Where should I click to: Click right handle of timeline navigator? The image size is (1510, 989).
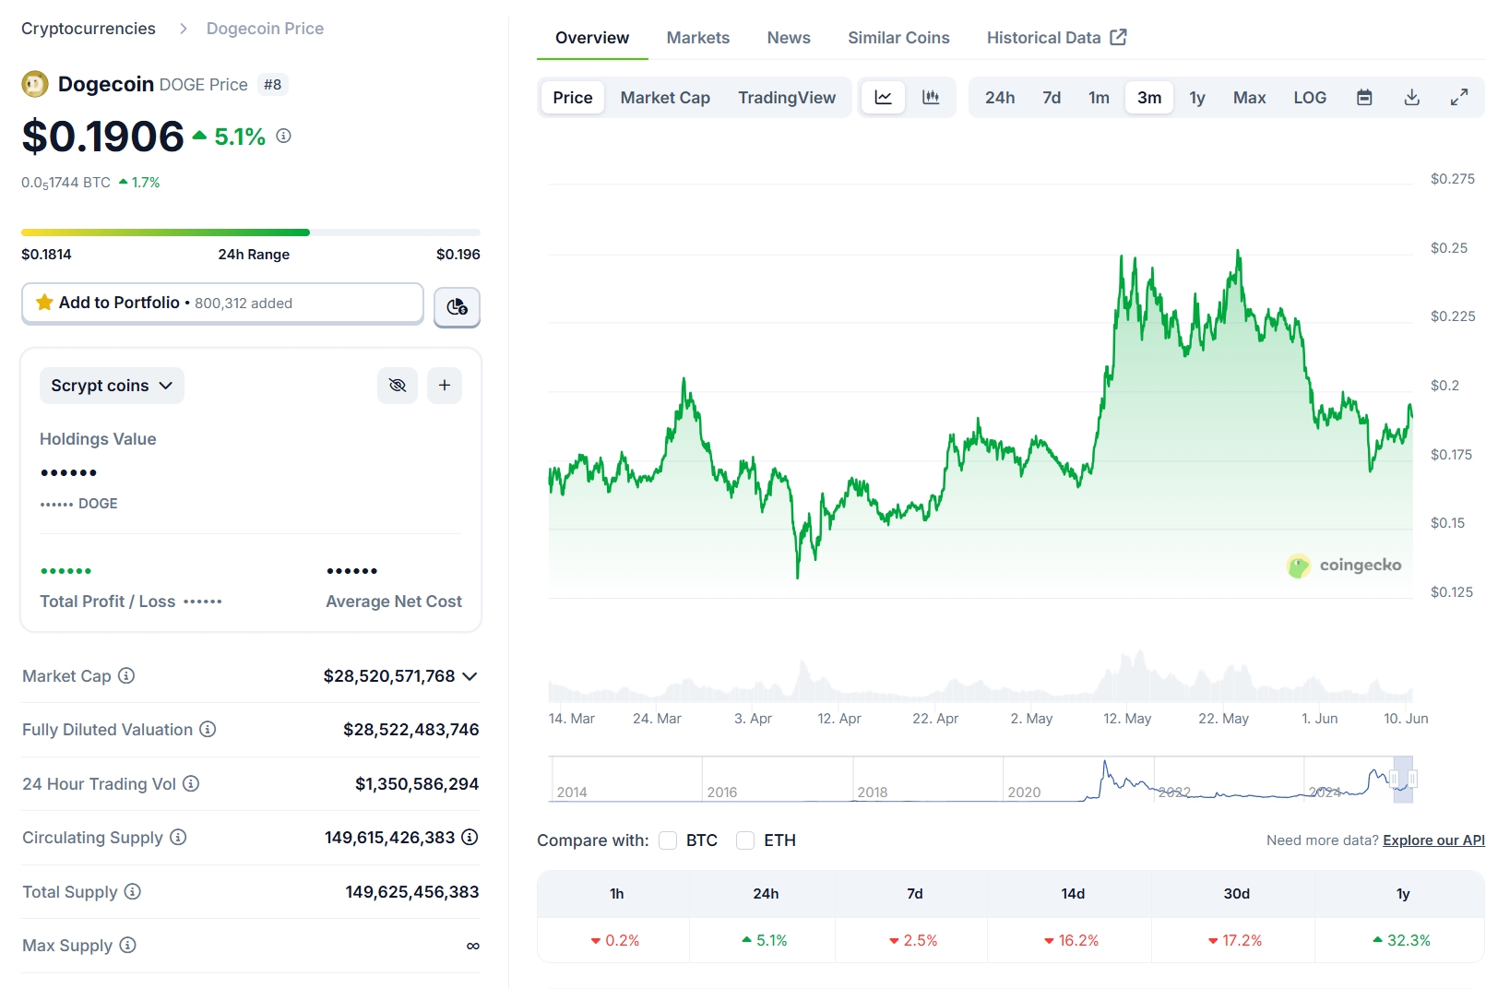point(1412,780)
